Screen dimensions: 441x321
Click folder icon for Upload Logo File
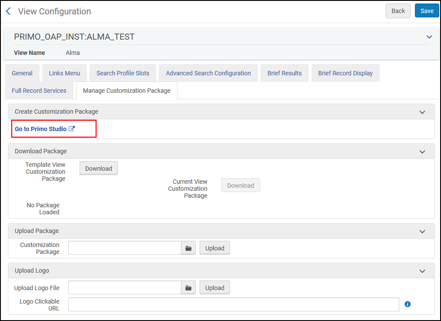click(x=188, y=288)
